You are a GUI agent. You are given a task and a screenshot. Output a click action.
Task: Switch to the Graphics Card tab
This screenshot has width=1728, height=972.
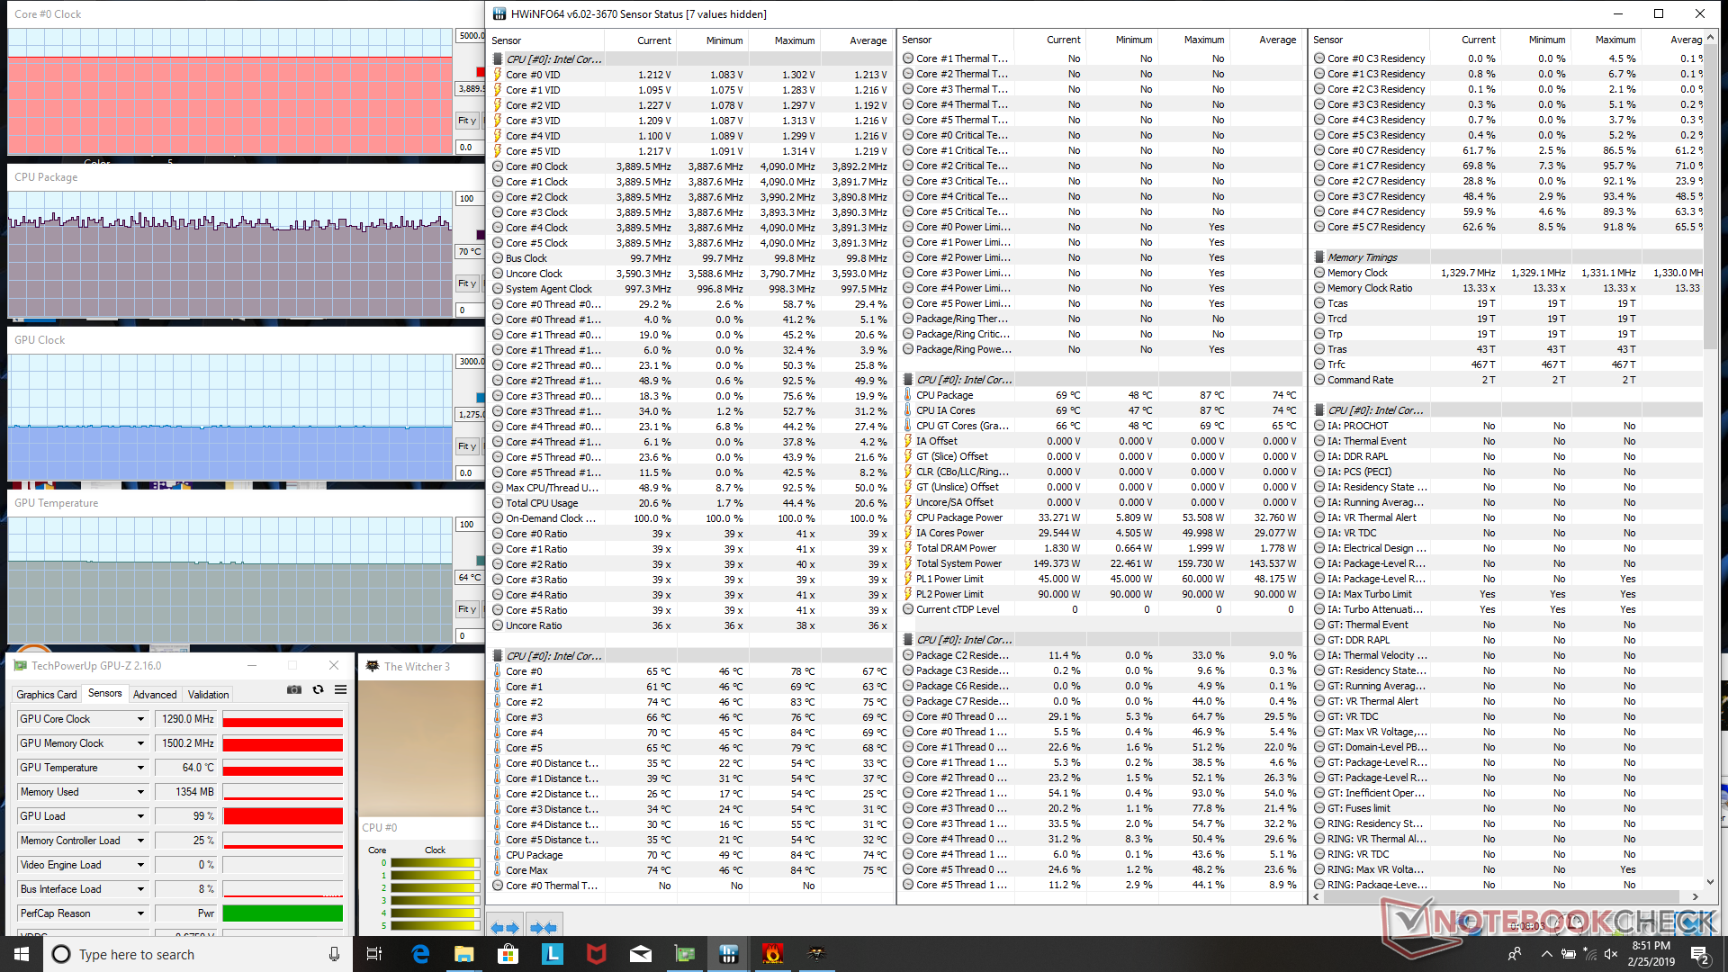click(x=47, y=695)
